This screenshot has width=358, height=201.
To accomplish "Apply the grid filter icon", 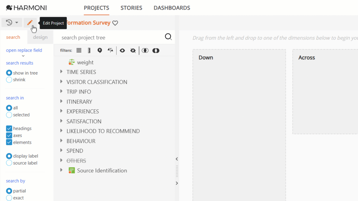I will coord(79,51).
